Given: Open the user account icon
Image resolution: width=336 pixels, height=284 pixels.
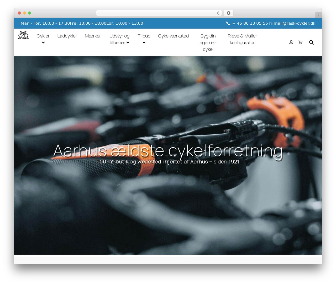Looking at the screenshot, I should pyautogui.click(x=291, y=42).
